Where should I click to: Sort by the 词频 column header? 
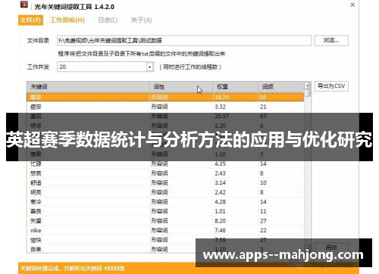(281, 87)
